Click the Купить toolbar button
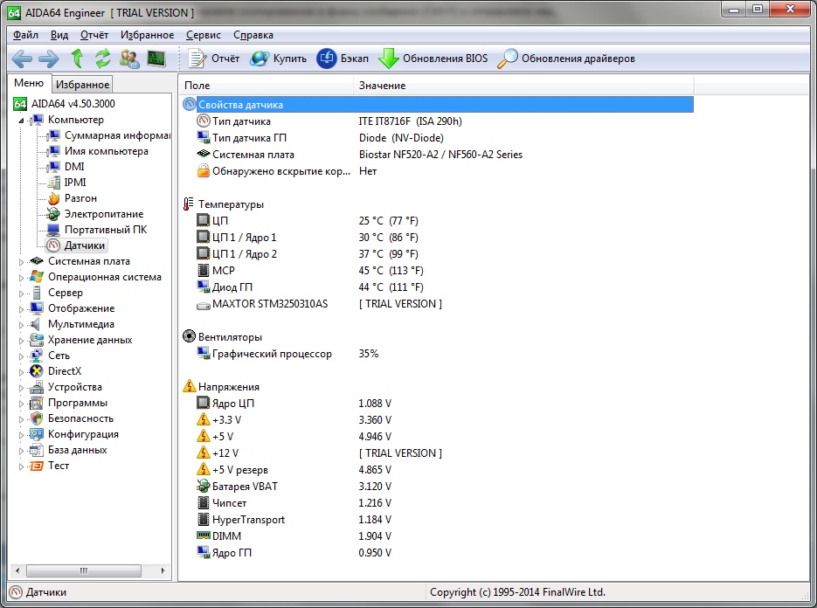This screenshot has height=608, width=817. click(278, 59)
